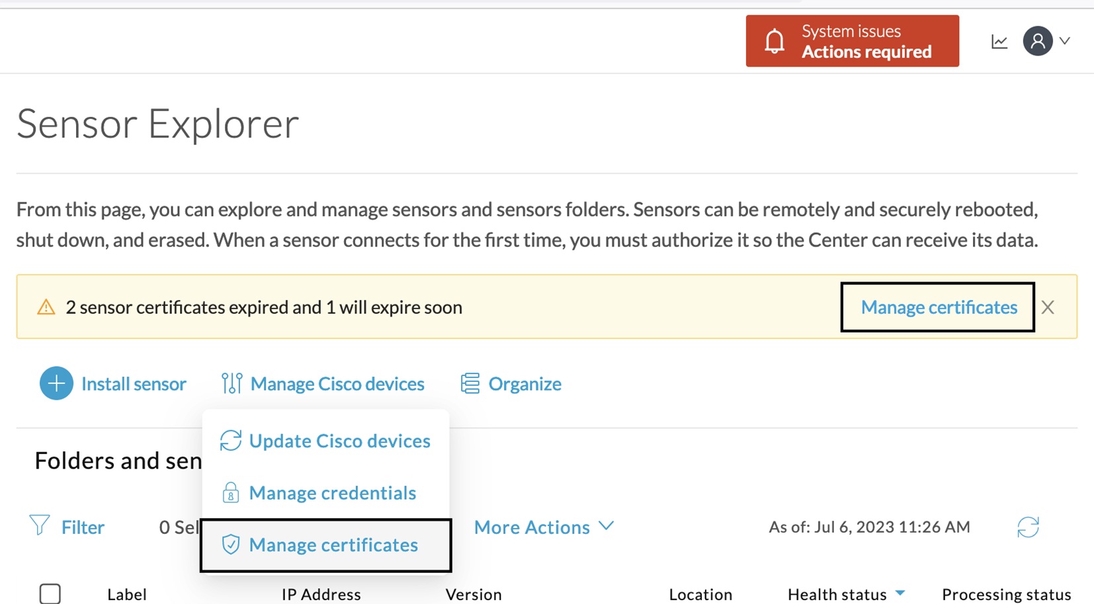Open the activity chart icon

999,42
